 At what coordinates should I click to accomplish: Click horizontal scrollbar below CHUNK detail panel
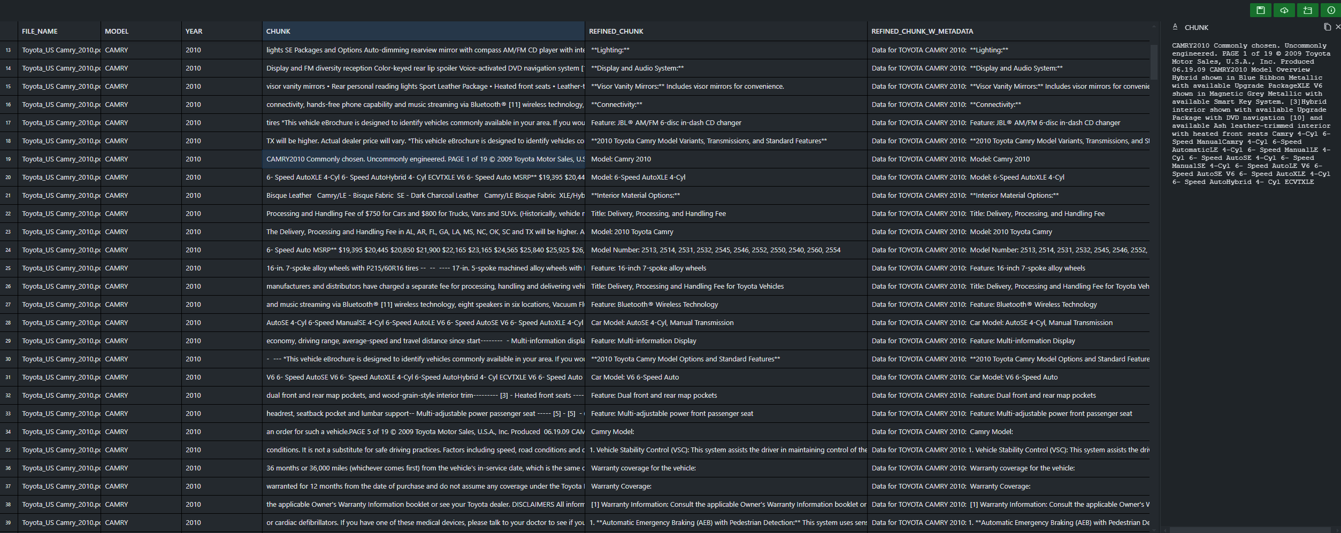(1250, 529)
